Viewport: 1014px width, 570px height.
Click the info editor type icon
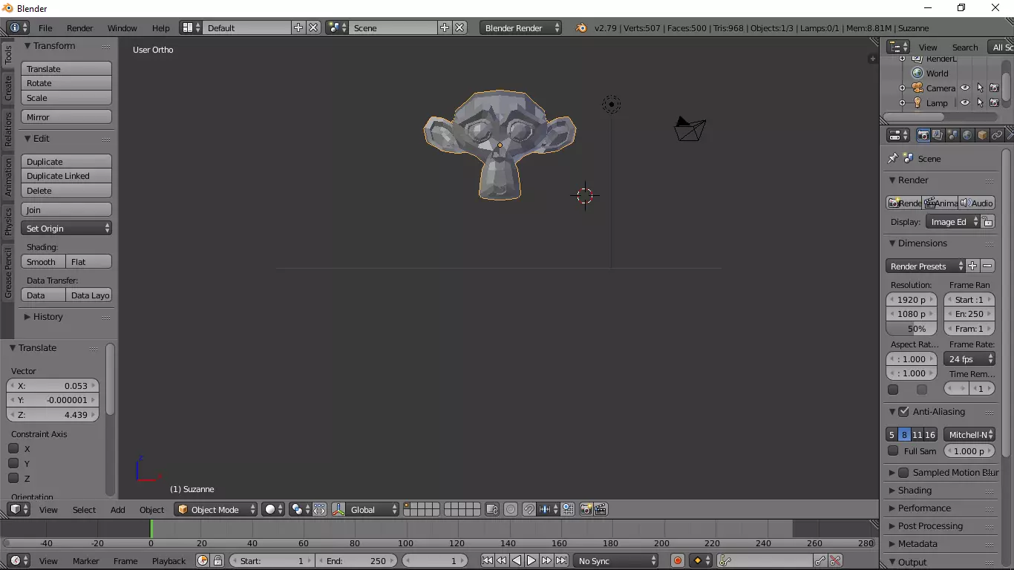point(18,27)
